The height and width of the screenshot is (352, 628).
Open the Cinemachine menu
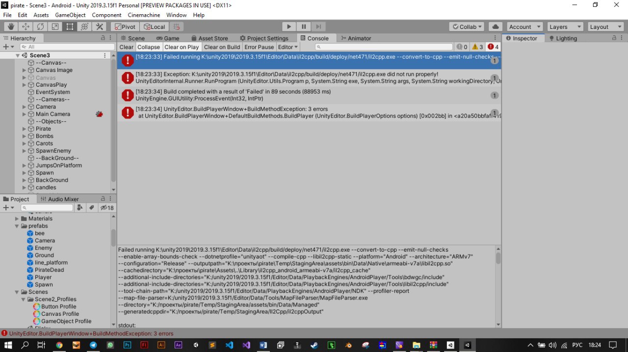(144, 15)
